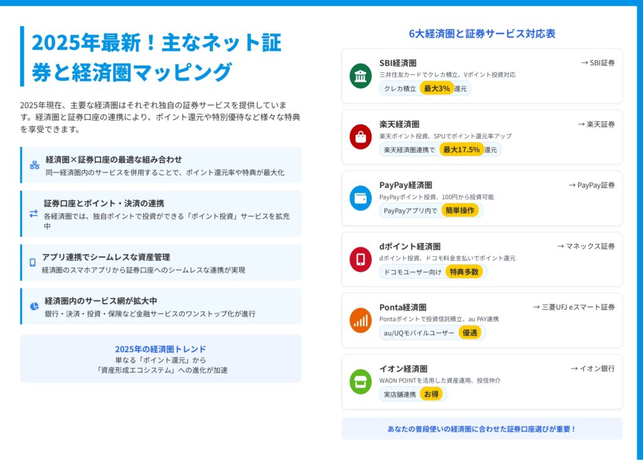The image size is (643, 460).
Task: Click the mobile phone icon beside アプリ連携でシームレスな資産管理
Action: [33, 263]
